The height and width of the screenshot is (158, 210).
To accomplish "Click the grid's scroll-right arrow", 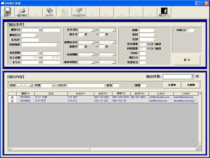I will pos(197,149).
